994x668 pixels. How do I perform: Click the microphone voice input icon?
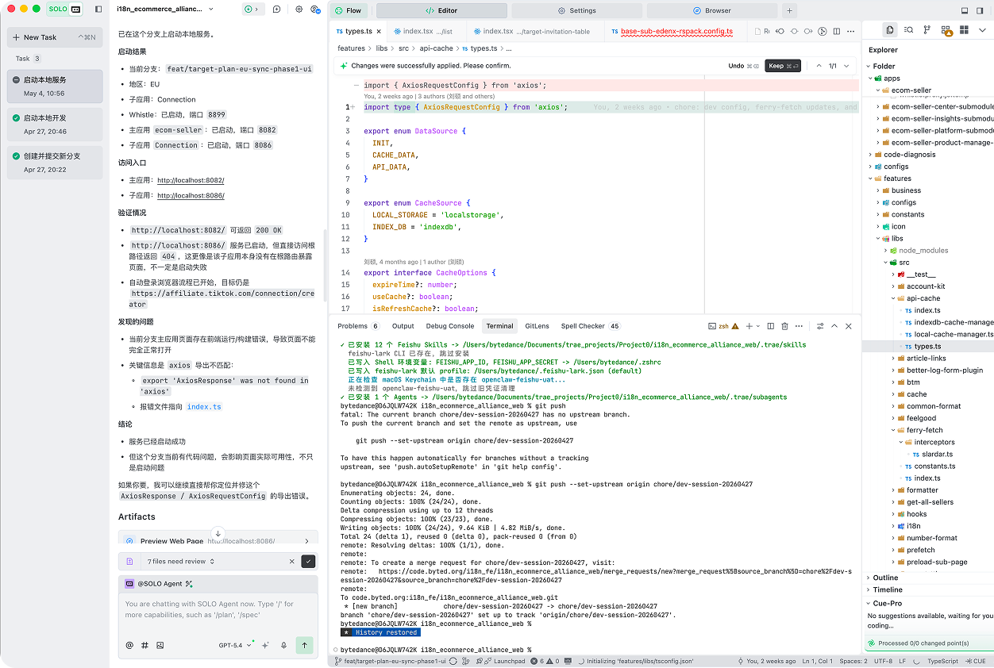283,646
